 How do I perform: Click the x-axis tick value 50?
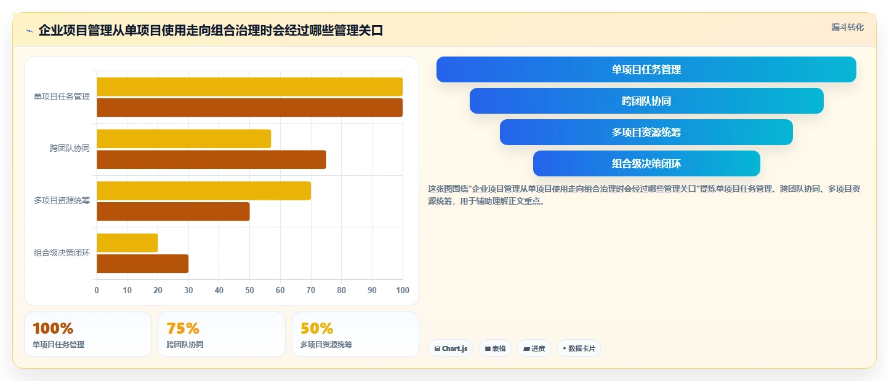tap(249, 291)
